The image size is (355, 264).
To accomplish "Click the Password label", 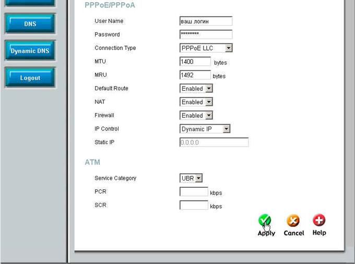I will [107, 34].
